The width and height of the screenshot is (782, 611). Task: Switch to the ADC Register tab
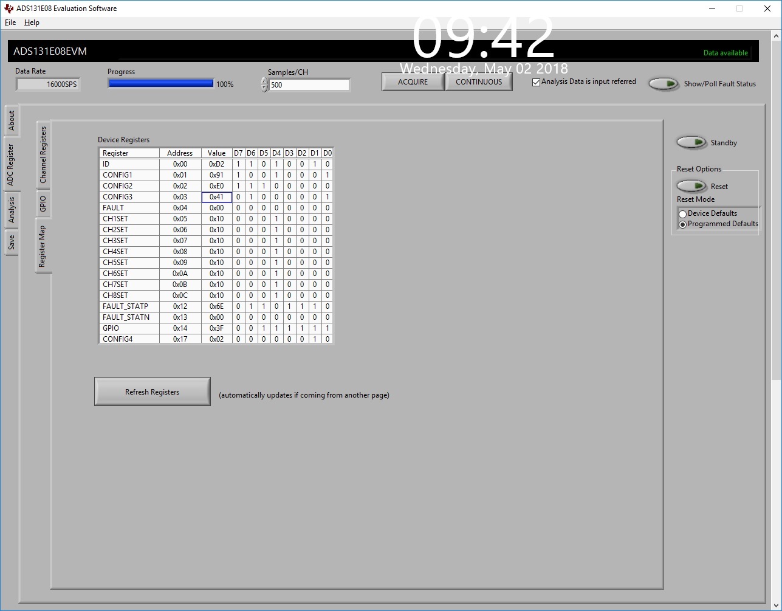tap(10, 165)
